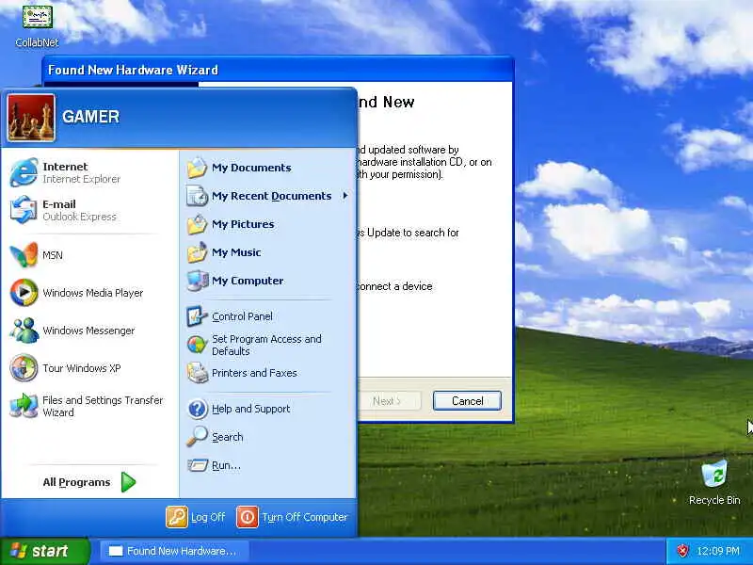Select the CollabNet desktop icon
The width and height of the screenshot is (753, 565).
pyautogui.click(x=37, y=16)
